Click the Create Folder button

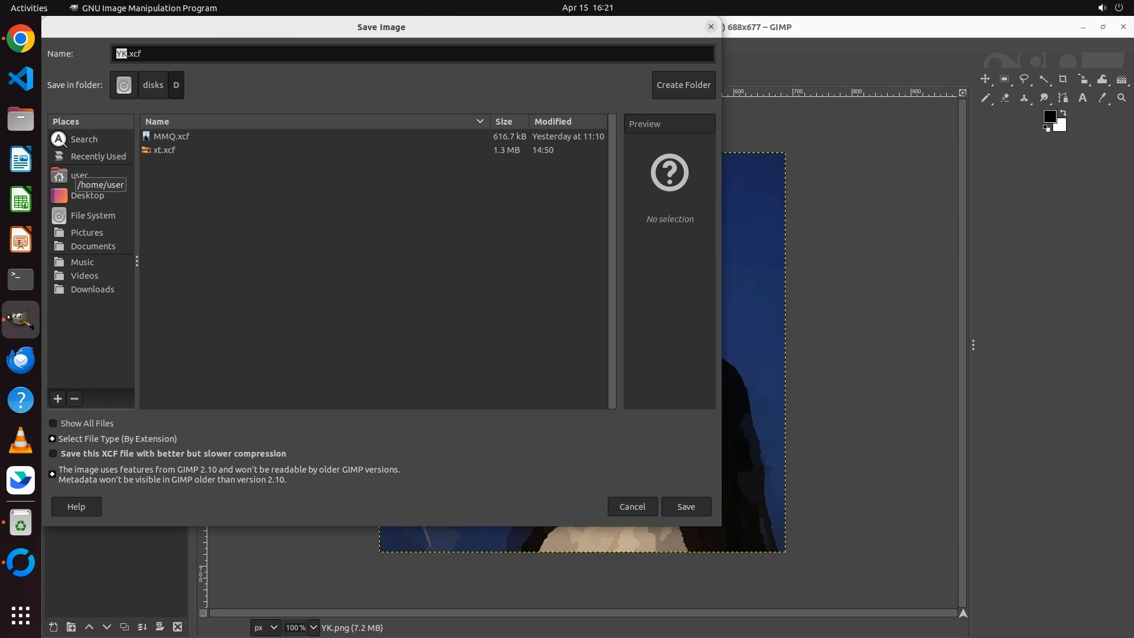[x=683, y=85]
